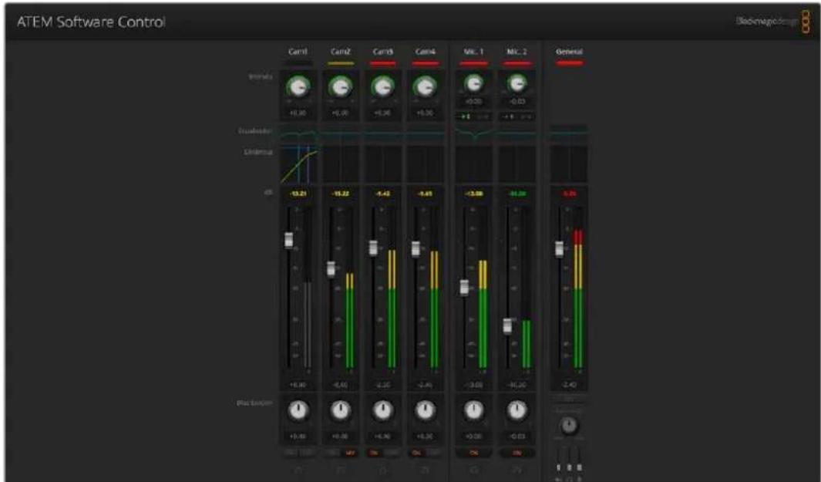
Task: Open the Cam1 equalizer curve
Action: point(298,134)
